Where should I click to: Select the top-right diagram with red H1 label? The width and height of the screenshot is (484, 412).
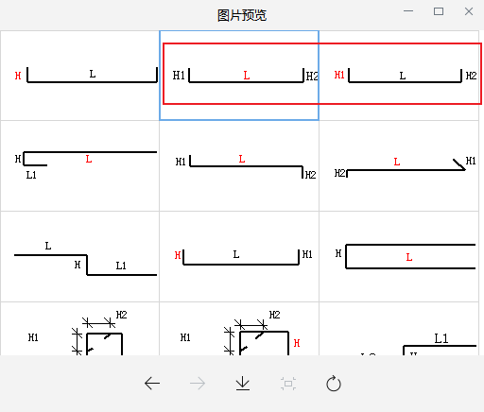tap(399, 76)
